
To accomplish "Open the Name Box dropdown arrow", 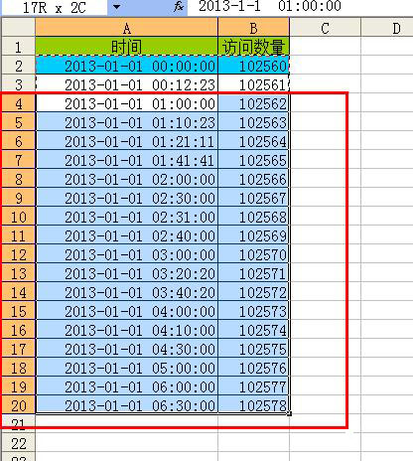I will (116, 7).
